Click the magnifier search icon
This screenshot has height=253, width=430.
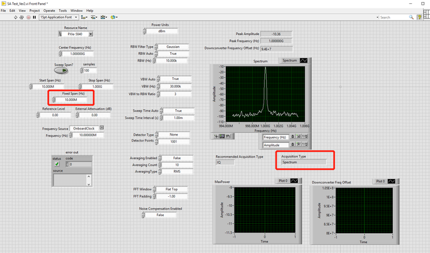pos(411,17)
